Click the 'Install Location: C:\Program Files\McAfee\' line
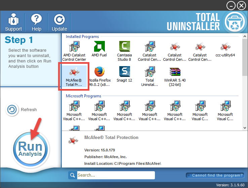Screen dimensions: 248x188 [123, 163]
